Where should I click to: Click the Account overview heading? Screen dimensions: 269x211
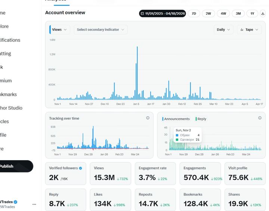65,13
